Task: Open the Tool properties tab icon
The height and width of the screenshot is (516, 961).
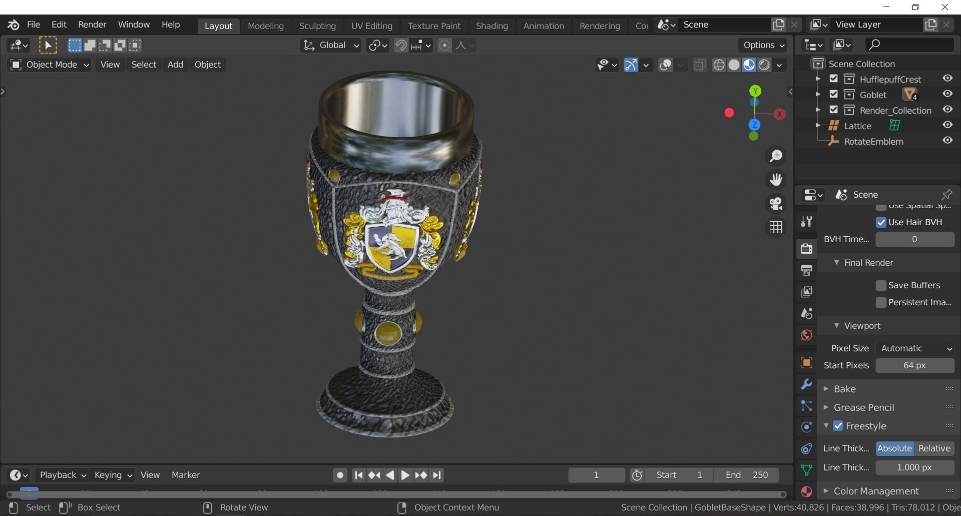Action: tap(806, 221)
